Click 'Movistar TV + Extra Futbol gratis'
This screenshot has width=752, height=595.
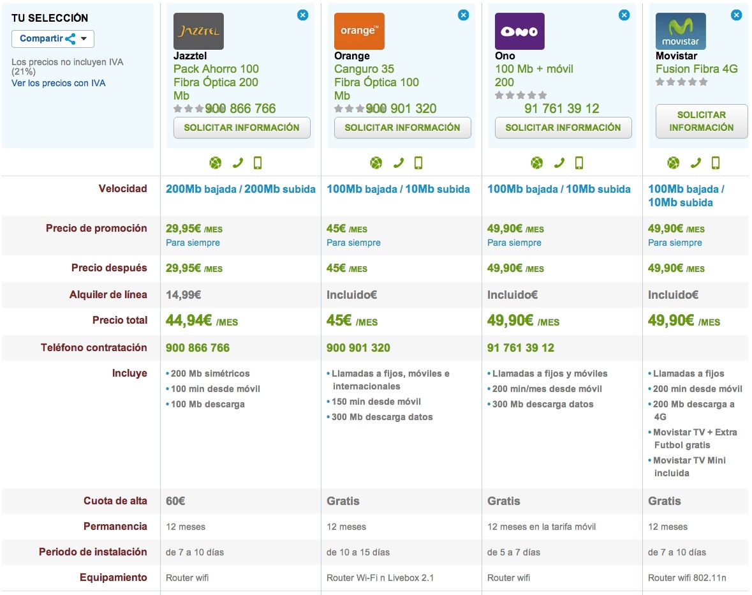(x=695, y=439)
